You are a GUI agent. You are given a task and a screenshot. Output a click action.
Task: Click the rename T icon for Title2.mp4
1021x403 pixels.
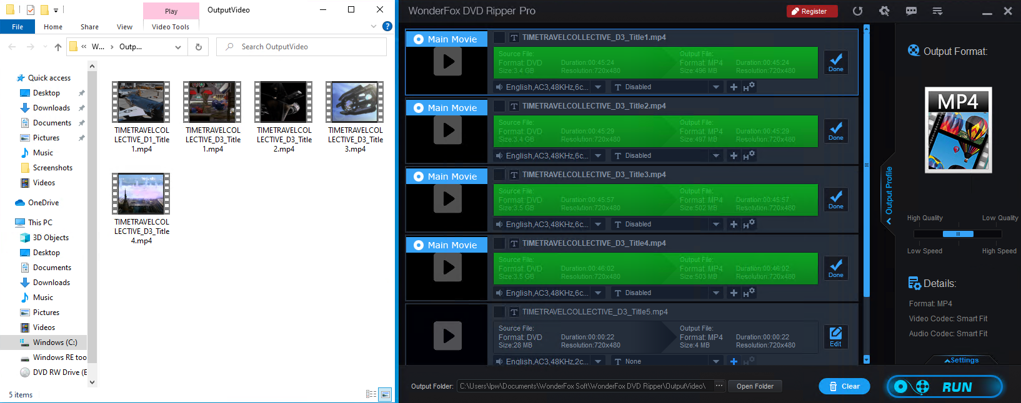514,106
